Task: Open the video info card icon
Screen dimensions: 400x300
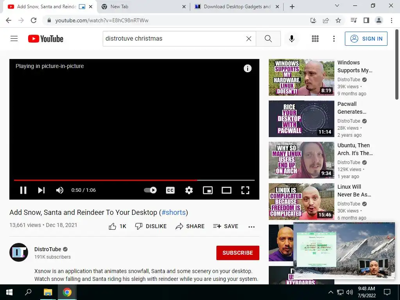Action: 247,68
